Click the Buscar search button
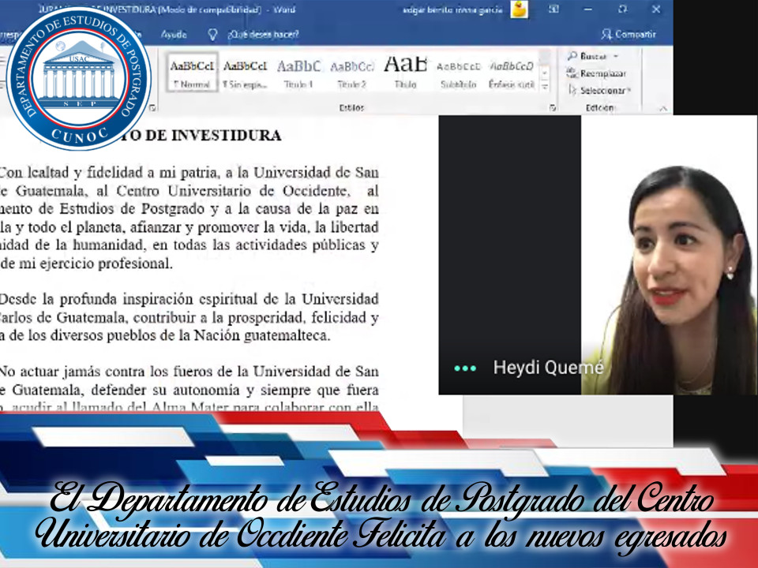The image size is (758, 568). tap(587, 56)
